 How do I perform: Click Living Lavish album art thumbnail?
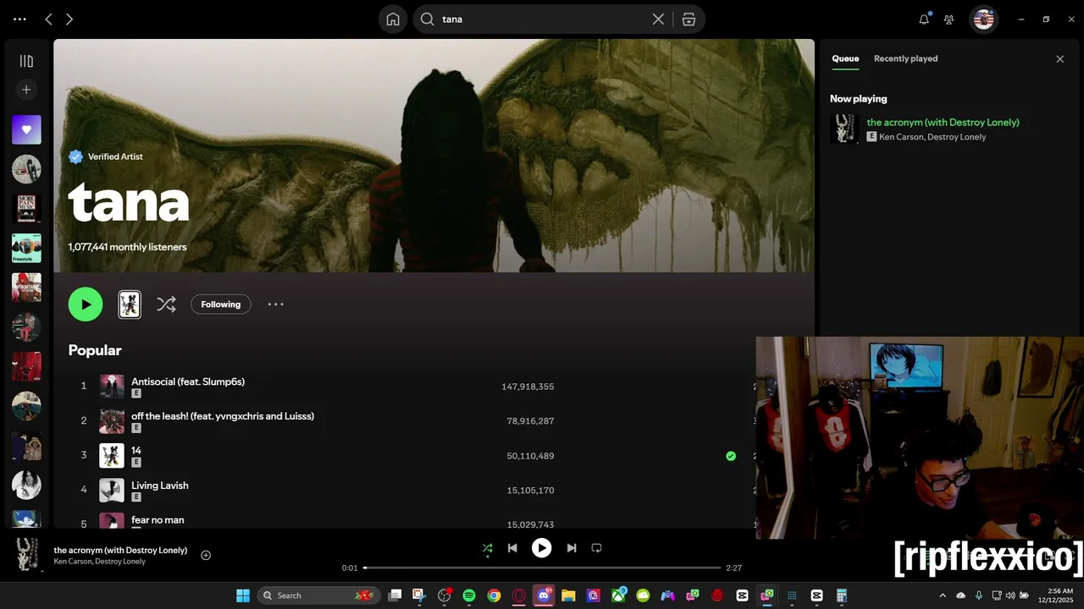tap(112, 491)
